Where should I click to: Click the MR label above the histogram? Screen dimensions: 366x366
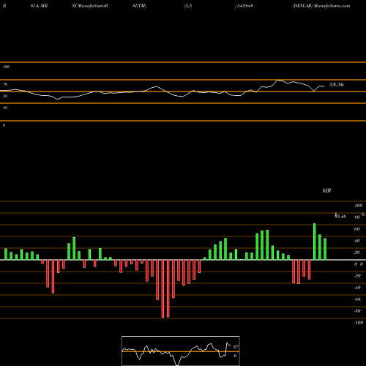pos(326,190)
